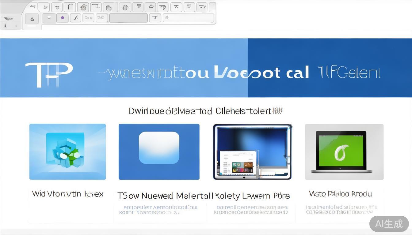Click the 'Kolety Lawem Pura' title link
This screenshot has width=412, height=235.
pos(253,196)
